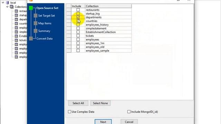The image size is (221, 124).
Task: Click the Convert Data step icon
Action: coord(31,39)
